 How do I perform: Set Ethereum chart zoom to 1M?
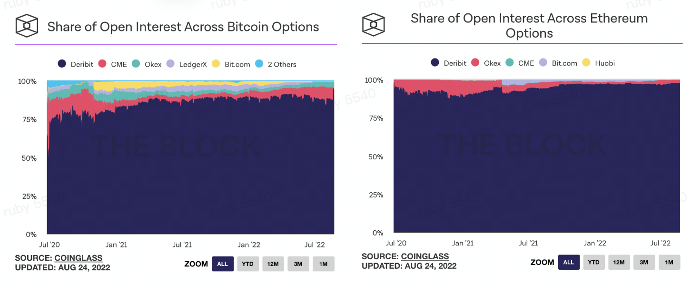click(x=669, y=262)
